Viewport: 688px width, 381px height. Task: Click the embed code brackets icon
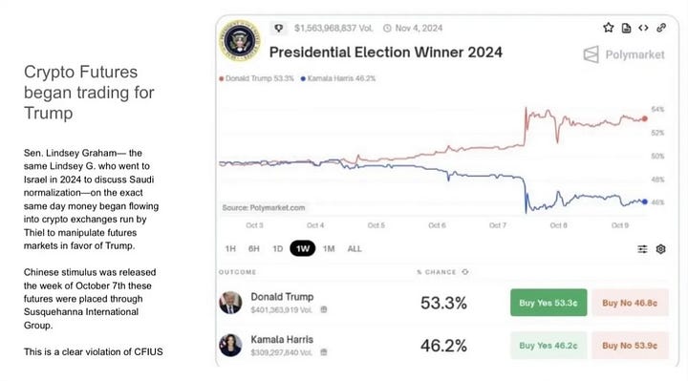643,28
